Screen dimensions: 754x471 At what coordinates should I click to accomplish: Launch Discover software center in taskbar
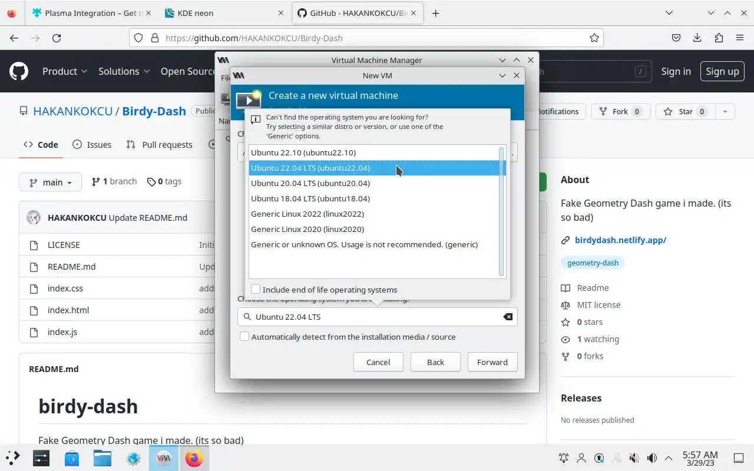coord(72,457)
